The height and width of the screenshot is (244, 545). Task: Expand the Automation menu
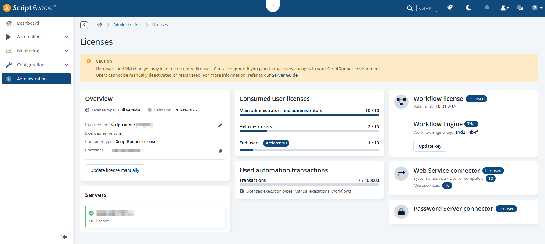(x=36, y=37)
